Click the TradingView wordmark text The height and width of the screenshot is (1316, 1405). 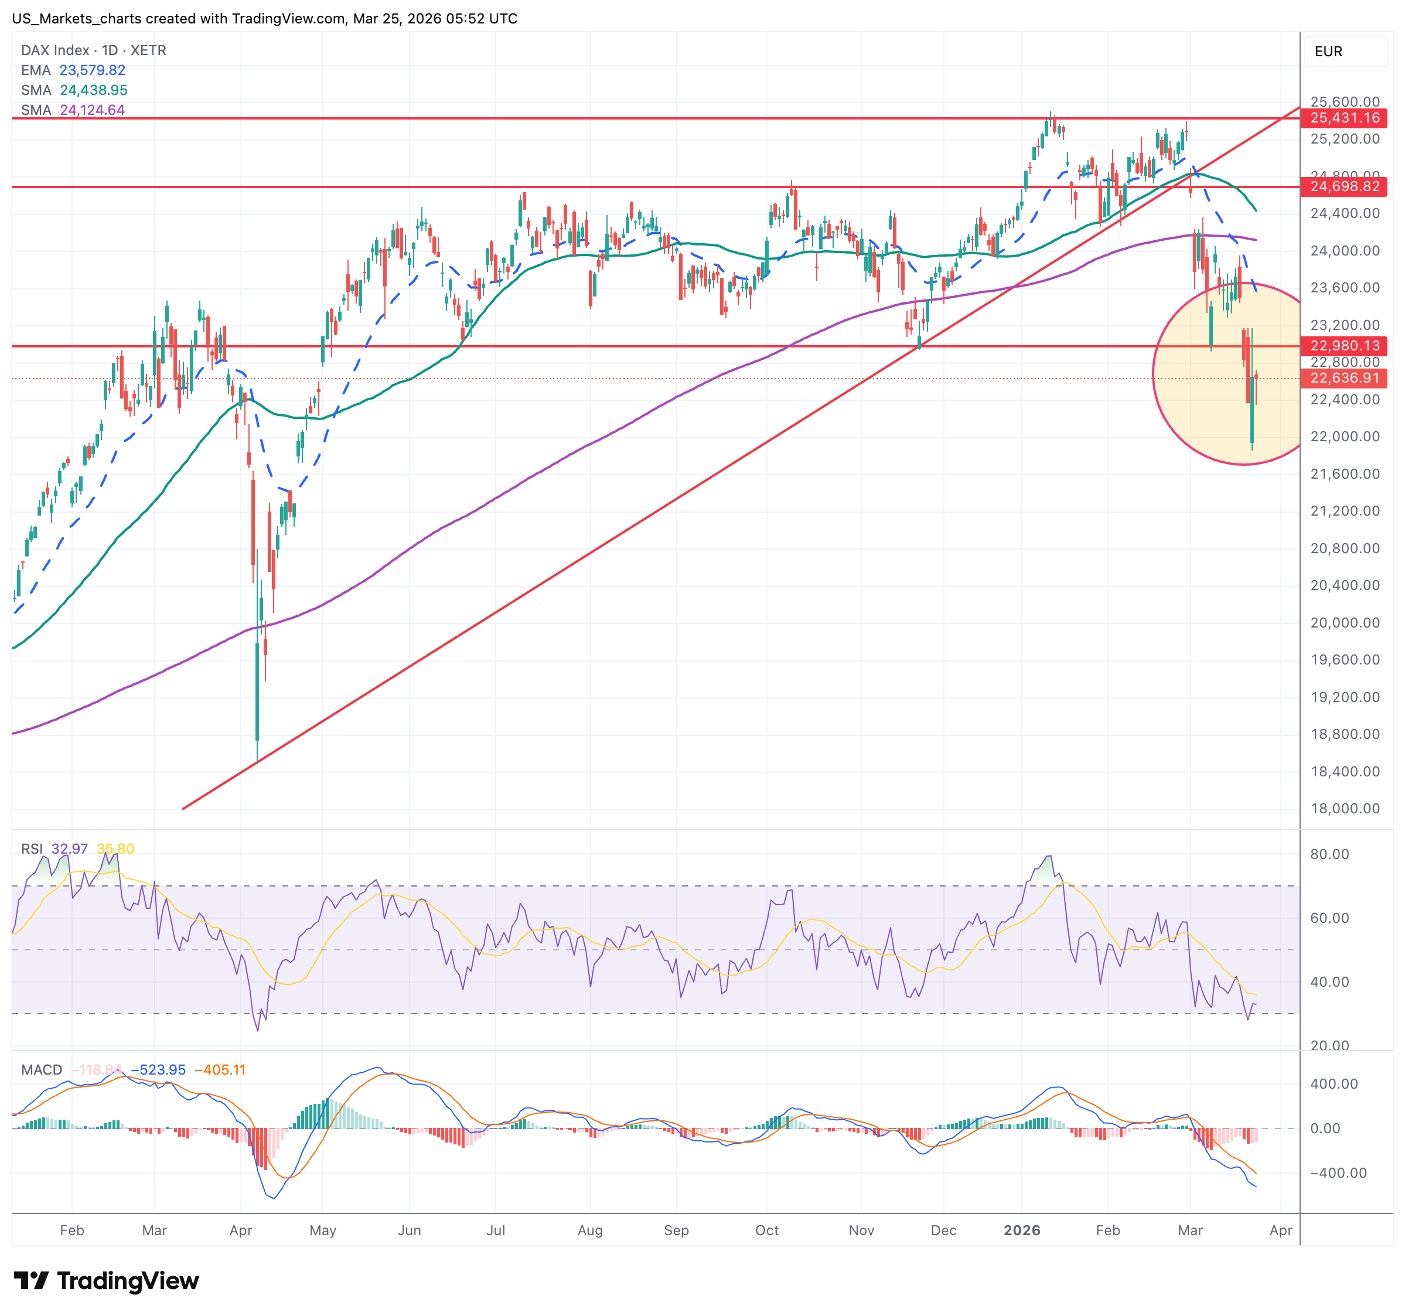point(128,1280)
